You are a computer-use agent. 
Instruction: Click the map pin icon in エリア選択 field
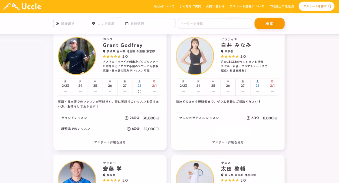click(94, 23)
